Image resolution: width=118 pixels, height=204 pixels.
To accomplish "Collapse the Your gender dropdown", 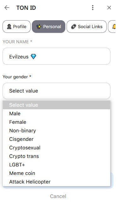I will point(56,91).
